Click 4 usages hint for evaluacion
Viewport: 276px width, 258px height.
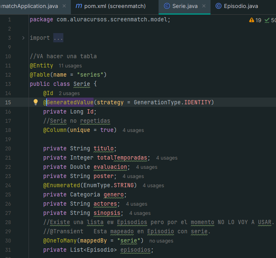coord(147,167)
